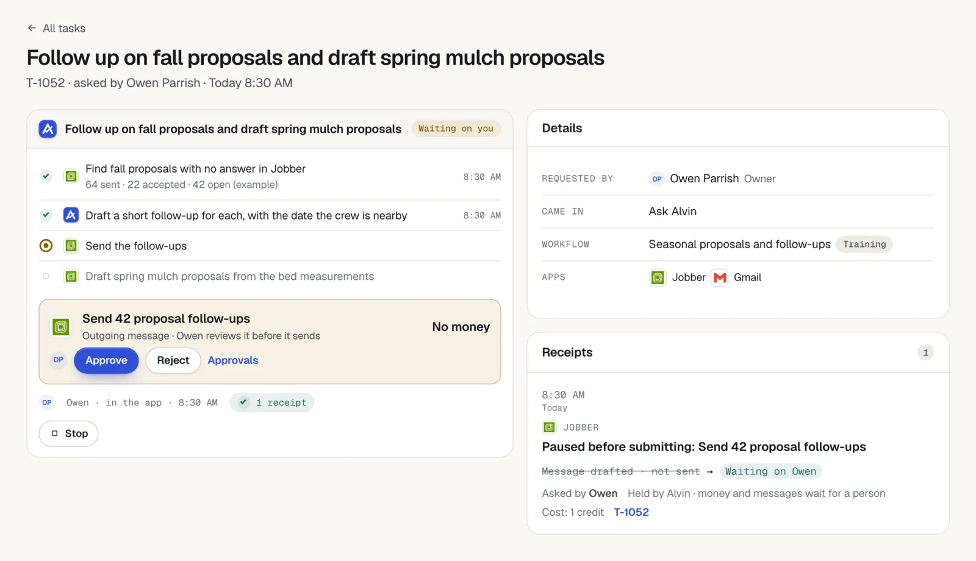Image resolution: width=976 pixels, height=561 pixels.
Task: Click the Send the follow-ups step text
Action: click(136, 246)
